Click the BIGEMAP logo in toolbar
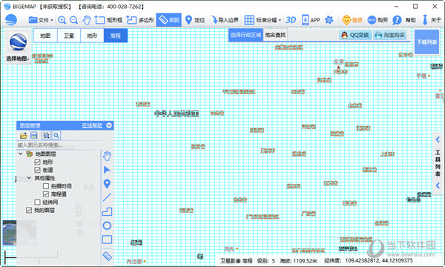This screenshot has width=445, height=267. (11, 20)
